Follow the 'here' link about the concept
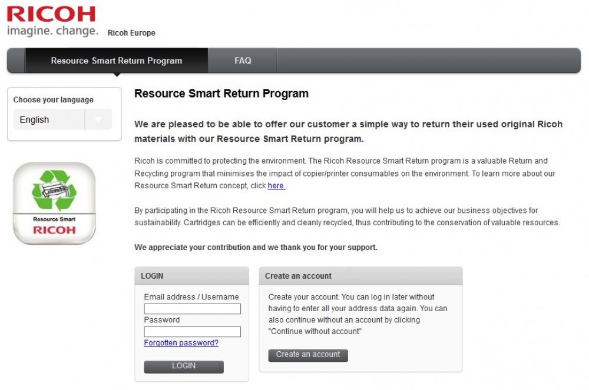Screen dimensions: 589x390 [x=276, y=186]
